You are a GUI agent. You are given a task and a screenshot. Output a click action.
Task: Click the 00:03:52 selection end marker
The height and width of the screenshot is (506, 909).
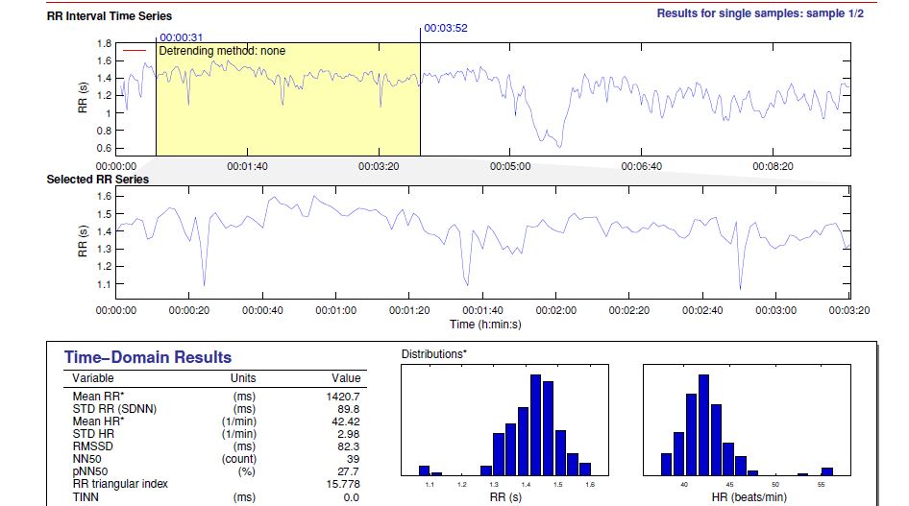coord(445,28)
